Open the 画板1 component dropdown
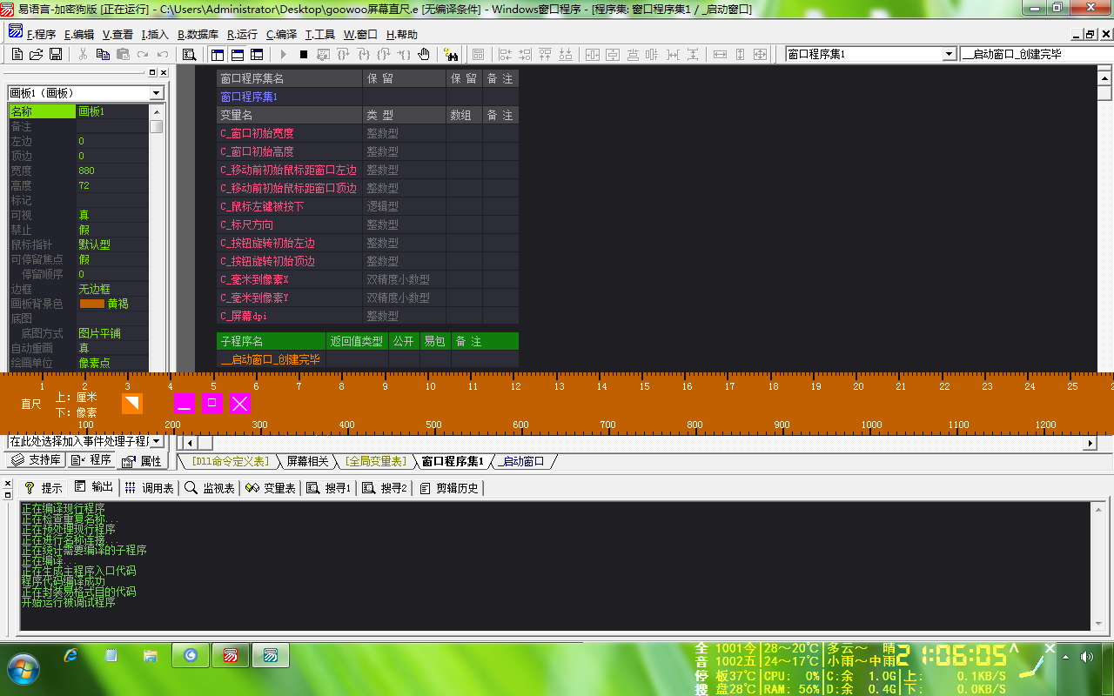The width and height of the screenshot is (1114, 696). pos(157,93)
